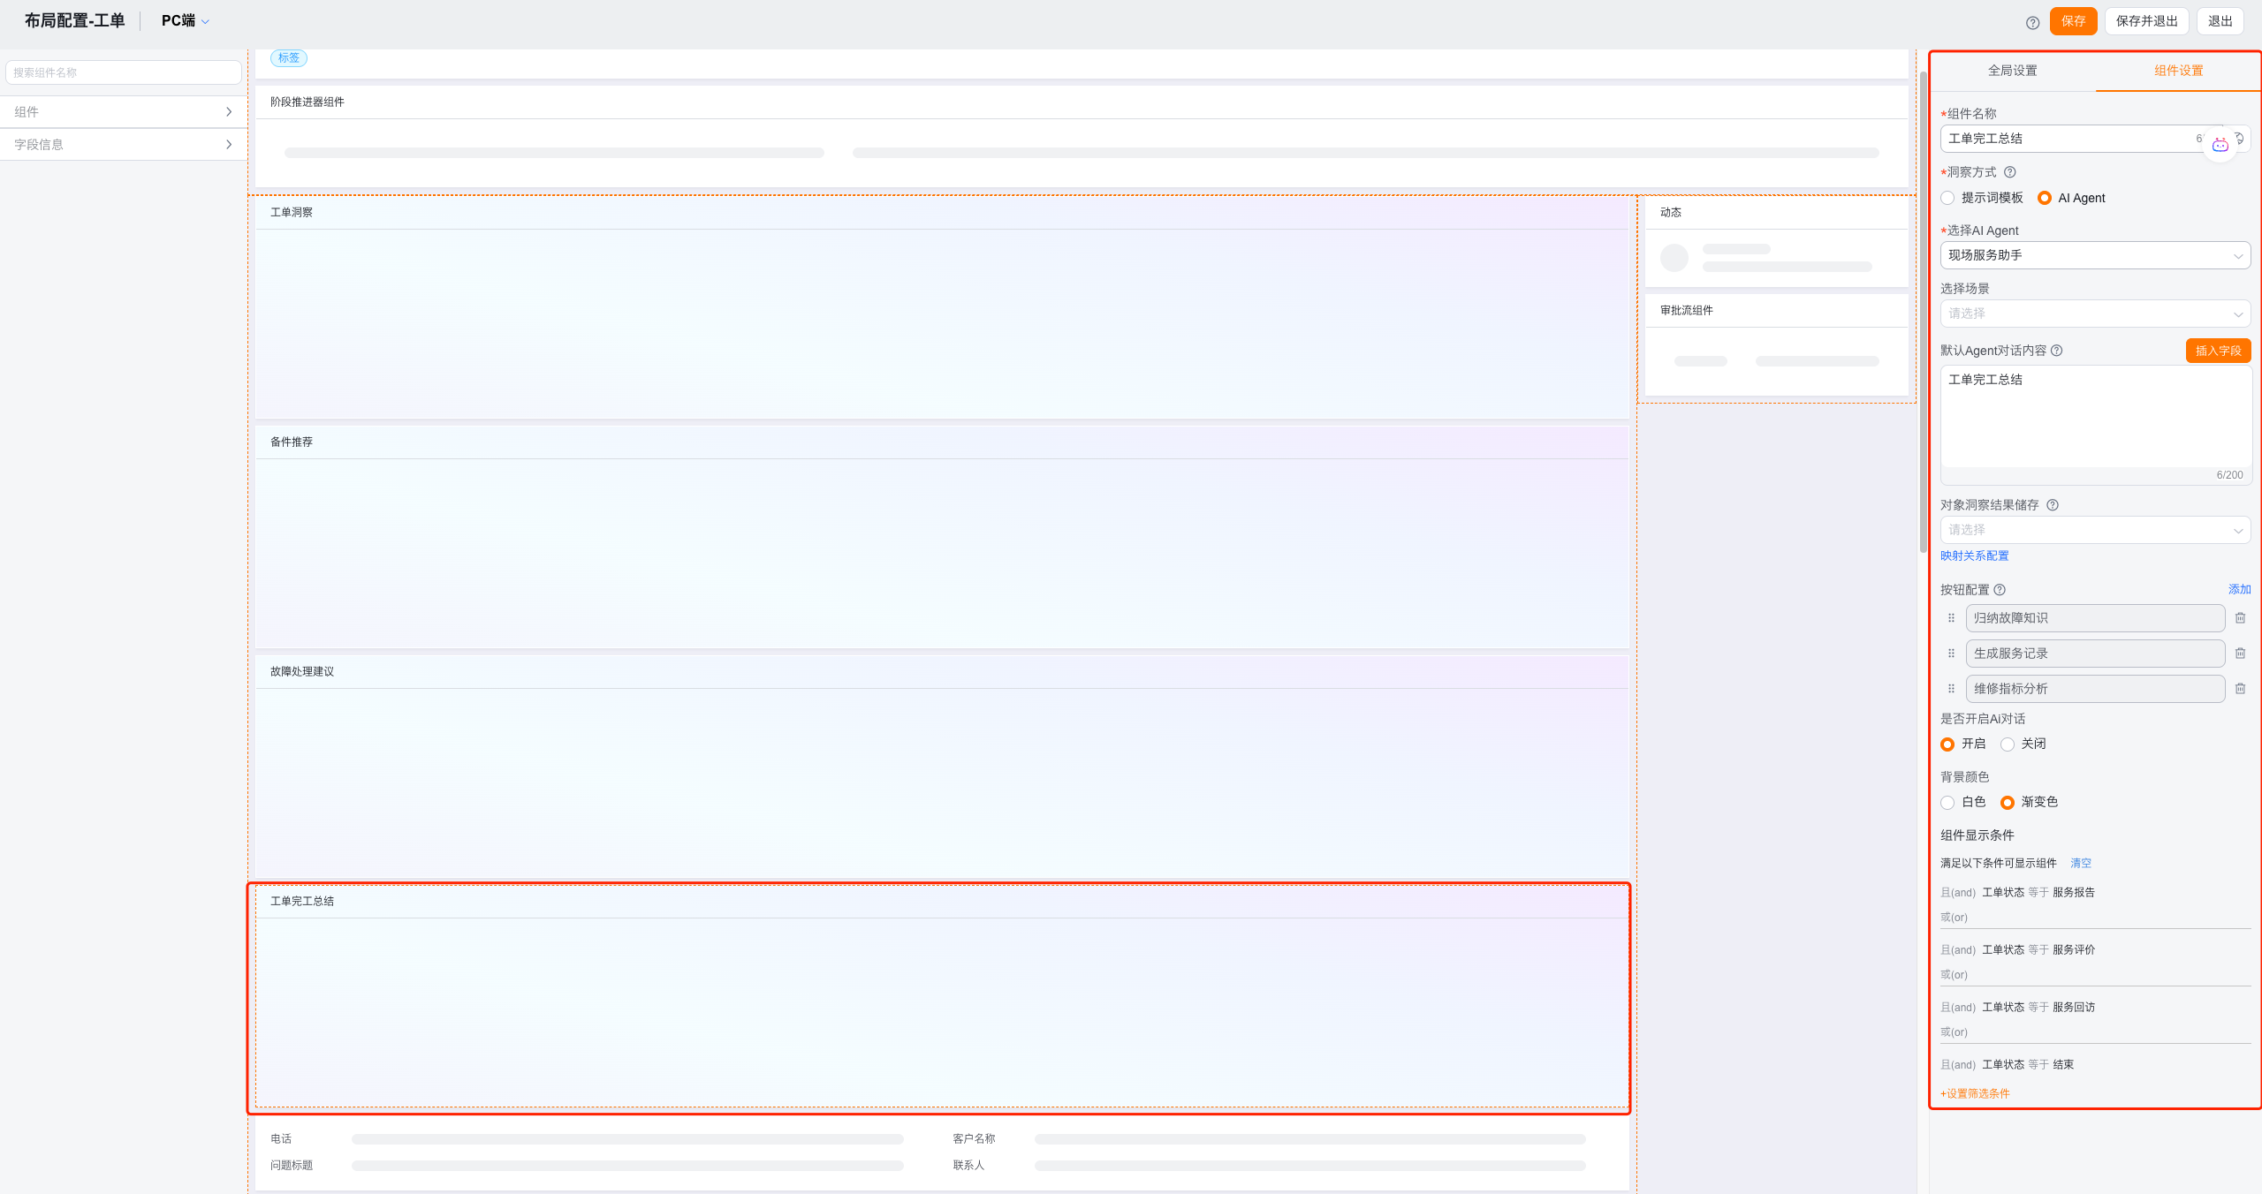The width and height of the screenshot is (2262, 1194).
Task: Select 关闭 for AI对话 setting
Action: [x=2008, y=744]
